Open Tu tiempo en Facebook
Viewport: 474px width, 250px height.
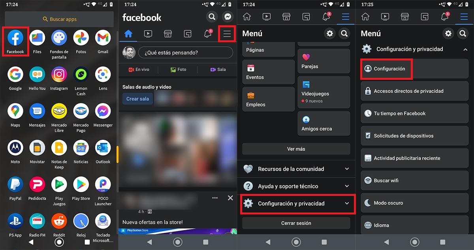tap(415, 113)
